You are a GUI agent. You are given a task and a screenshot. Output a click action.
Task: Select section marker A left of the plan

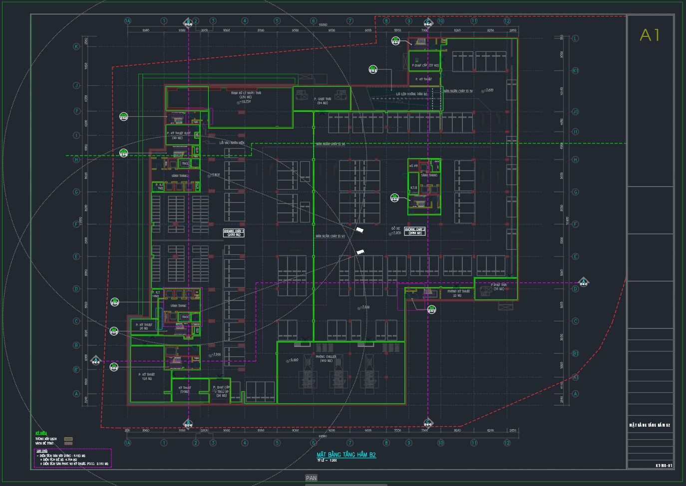tap(96, 359)
